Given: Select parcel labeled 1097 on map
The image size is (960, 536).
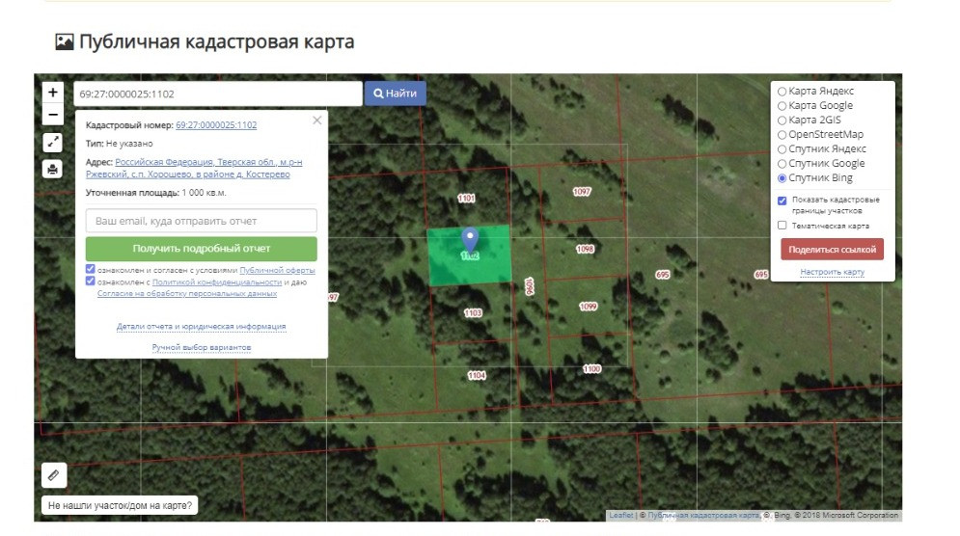Looking at the screenshot, I should (x=582, y=192).
